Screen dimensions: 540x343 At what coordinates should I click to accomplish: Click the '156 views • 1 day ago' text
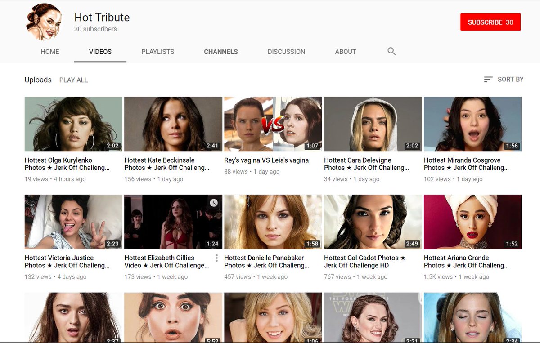[154, 179]
